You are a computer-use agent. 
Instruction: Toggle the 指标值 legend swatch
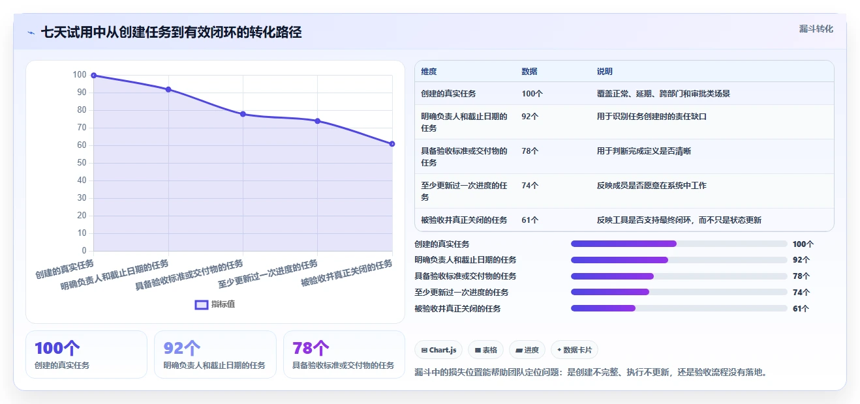click(202, 304)
